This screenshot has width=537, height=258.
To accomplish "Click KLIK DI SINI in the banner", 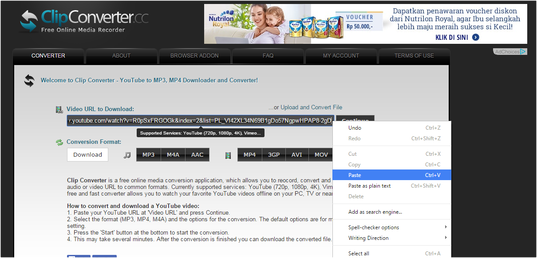I will tap(457, 38).
